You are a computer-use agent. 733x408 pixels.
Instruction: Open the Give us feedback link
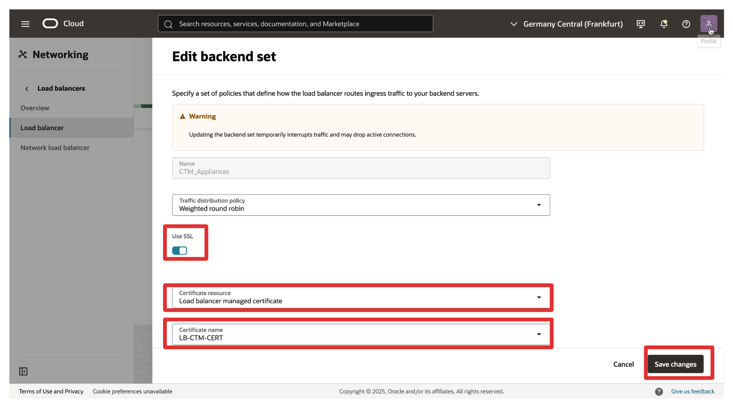pyautogui.click(x=693, y=392)
